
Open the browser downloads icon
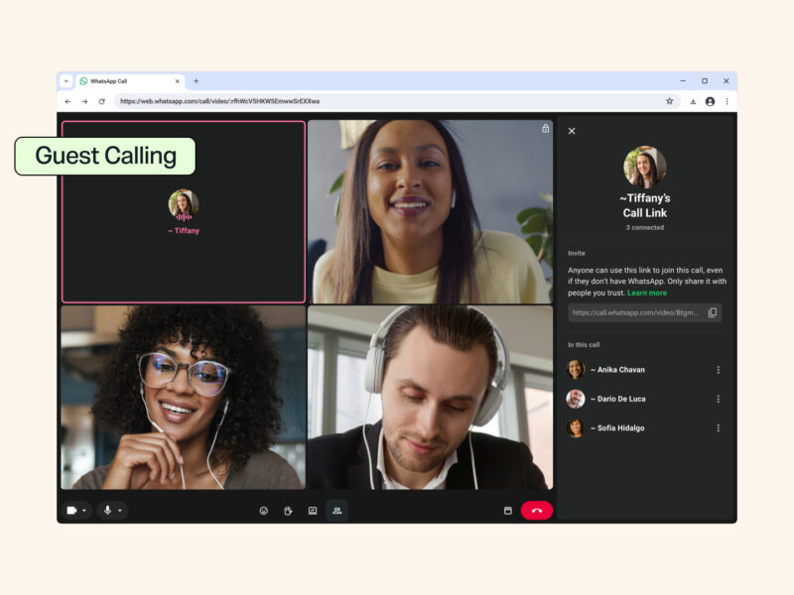click(693, 102)
